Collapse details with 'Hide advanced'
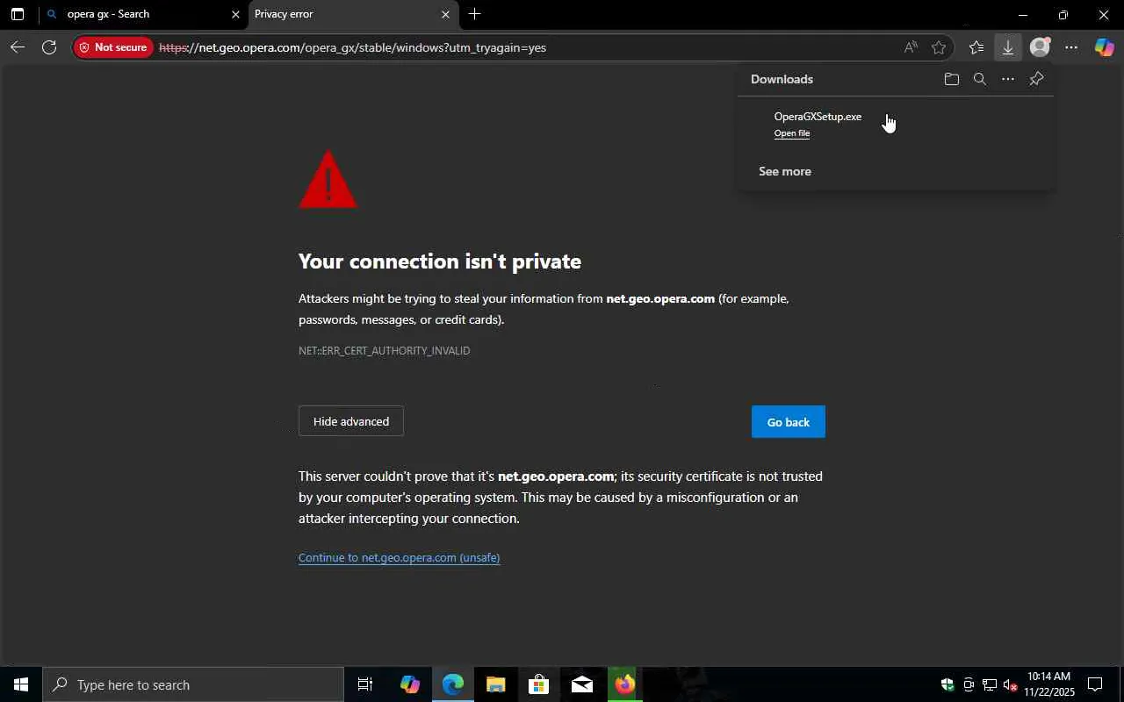 (351, 421)
